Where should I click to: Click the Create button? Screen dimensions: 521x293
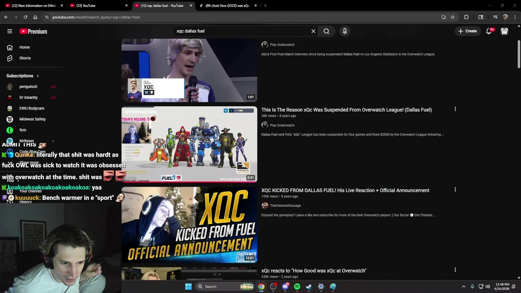pos(467,31)
